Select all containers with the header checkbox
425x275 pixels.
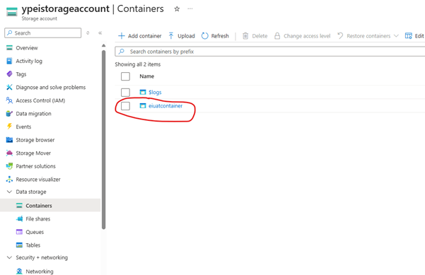125,76
